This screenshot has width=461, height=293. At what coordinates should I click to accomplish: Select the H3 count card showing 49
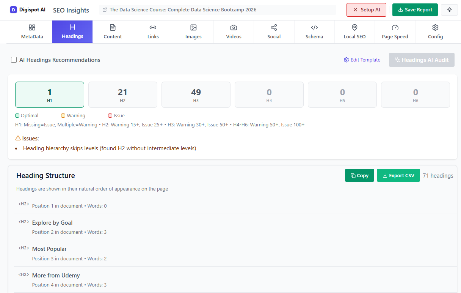coord(196,95)
